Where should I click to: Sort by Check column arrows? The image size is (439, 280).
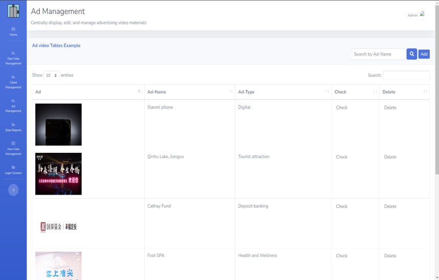coord(375,91)
